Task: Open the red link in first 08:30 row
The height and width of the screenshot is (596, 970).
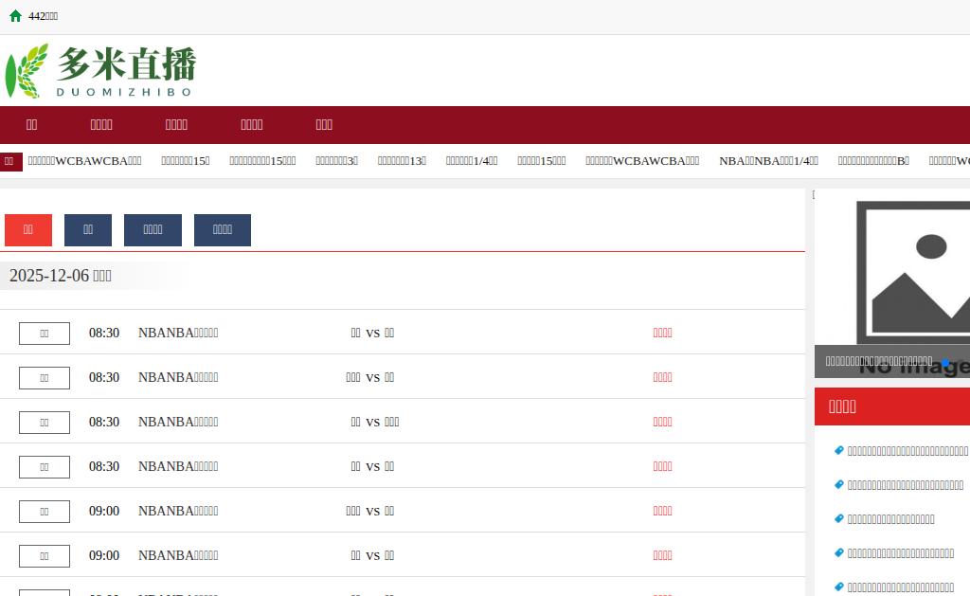Action: point(662,333)
